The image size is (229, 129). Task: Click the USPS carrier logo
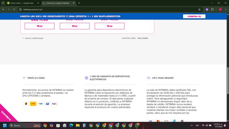[48, 104]
